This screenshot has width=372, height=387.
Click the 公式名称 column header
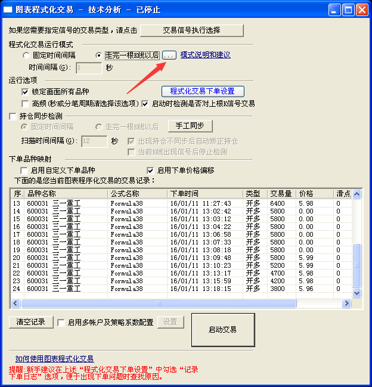(x=137, y=194)
